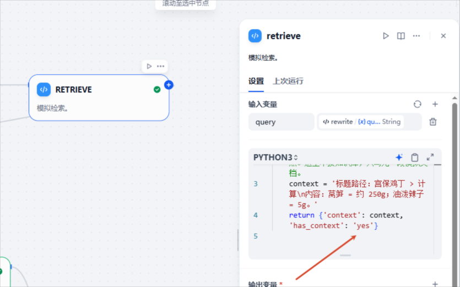Click the sync input variables icon
The width and height of the screenshot is (460, 287).
(x=418, y=104)
